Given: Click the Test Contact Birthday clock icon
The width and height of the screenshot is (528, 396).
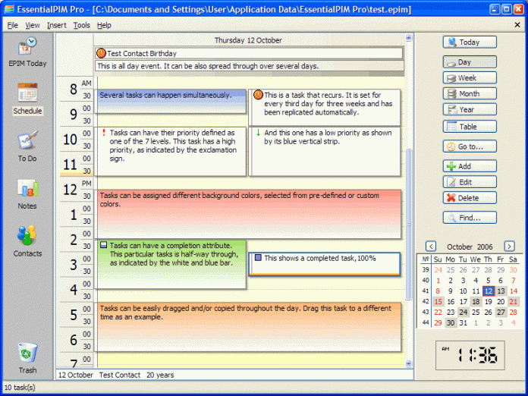Looking at the screenshot, I should coord(102,54).
